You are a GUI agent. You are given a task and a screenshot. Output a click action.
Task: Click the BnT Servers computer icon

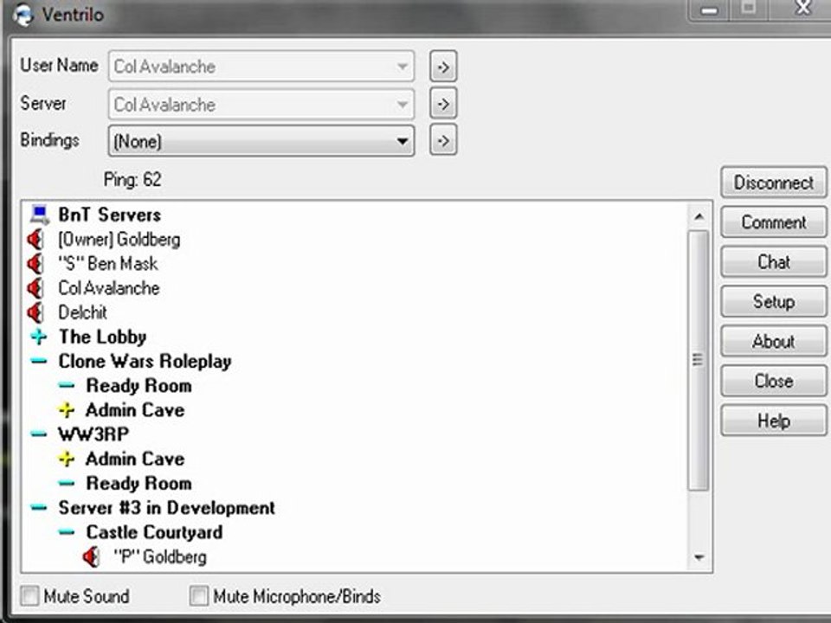pyautogui.click(x=39, y=215)
